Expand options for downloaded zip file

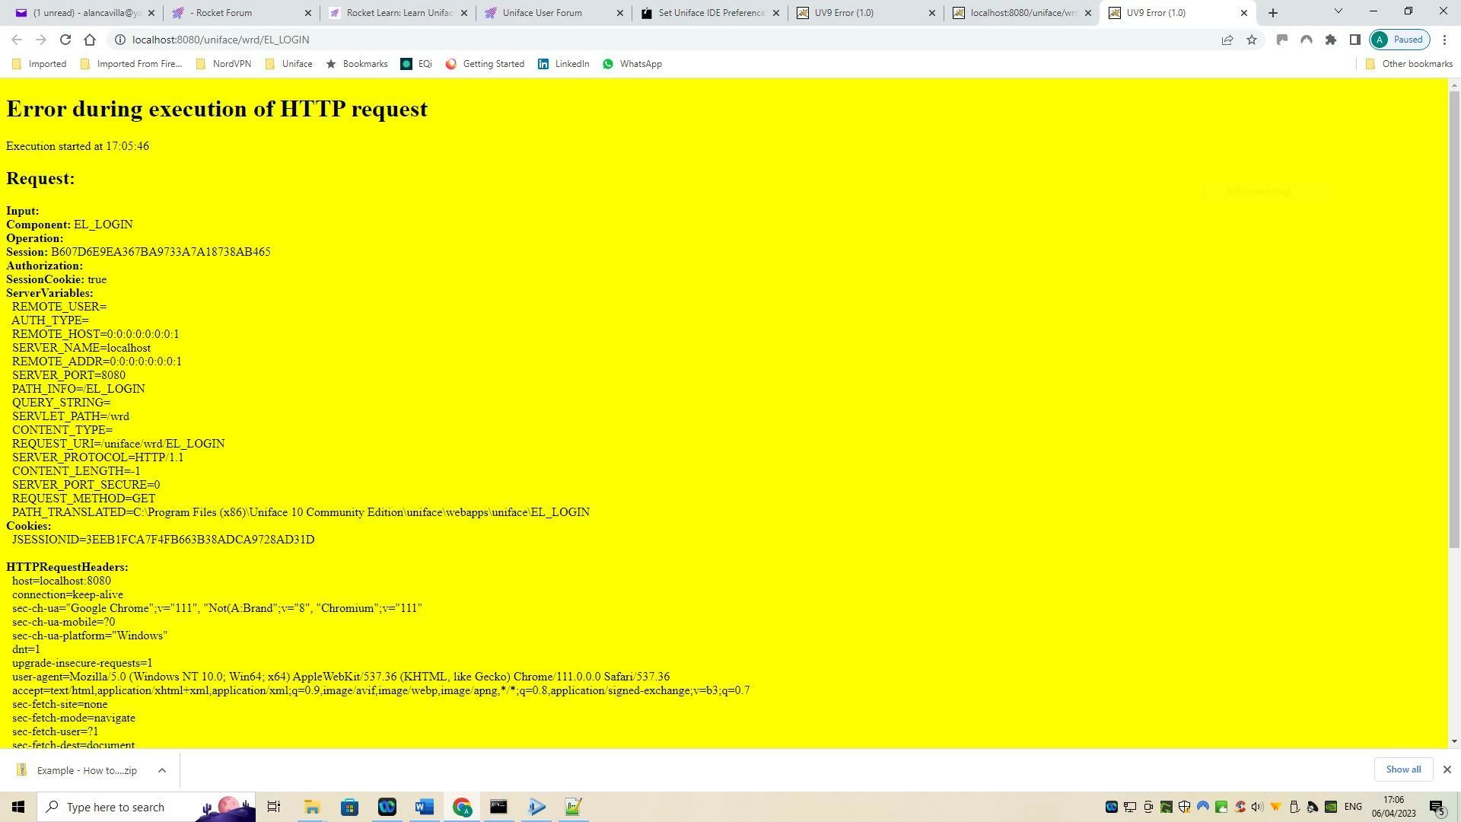pos(161,770)
